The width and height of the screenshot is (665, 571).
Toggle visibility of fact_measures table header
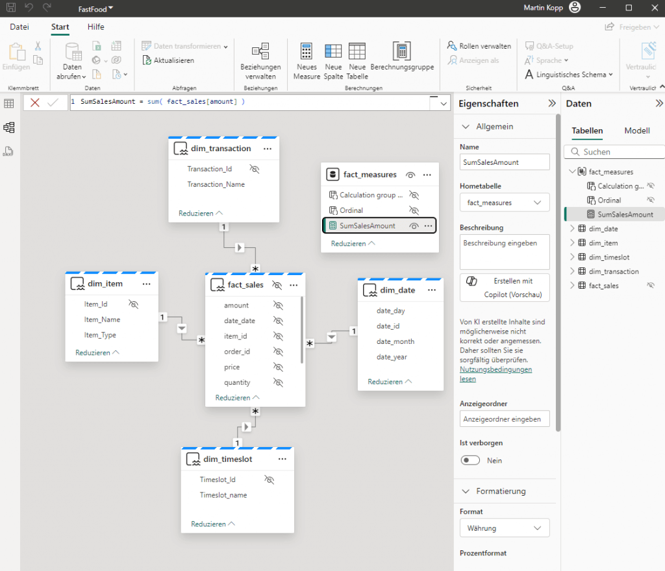click(410, 175)
